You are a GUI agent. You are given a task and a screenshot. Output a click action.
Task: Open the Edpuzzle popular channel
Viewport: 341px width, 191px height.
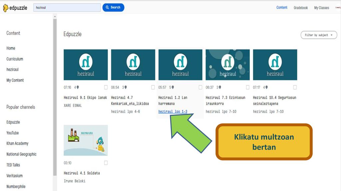coord(13,122)
